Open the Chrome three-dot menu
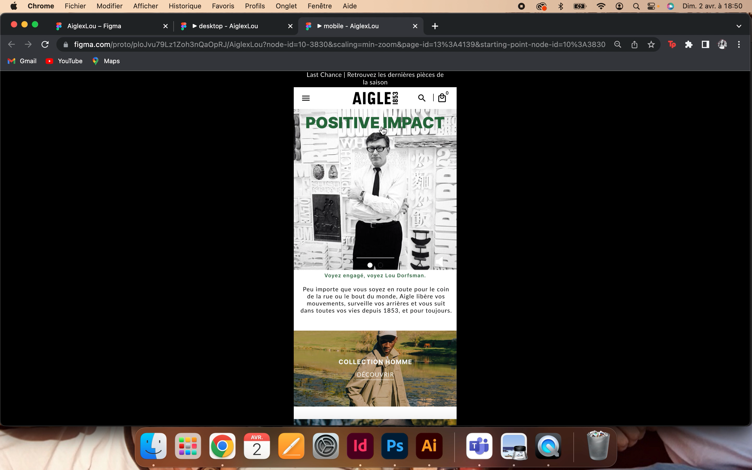This screenshot has height=470, width=752. tap(739, 44)
